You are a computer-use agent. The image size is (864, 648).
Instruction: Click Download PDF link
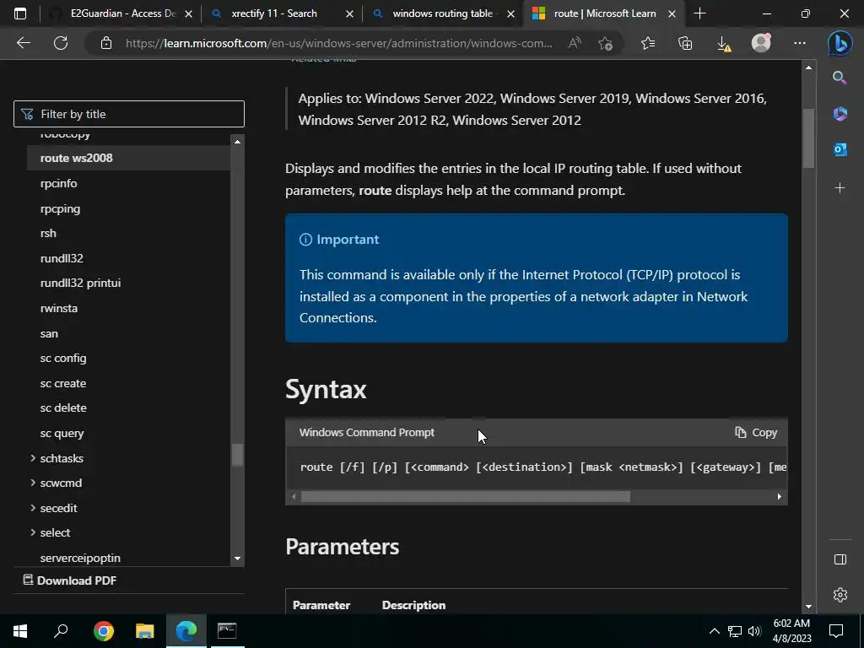[69, 580]
